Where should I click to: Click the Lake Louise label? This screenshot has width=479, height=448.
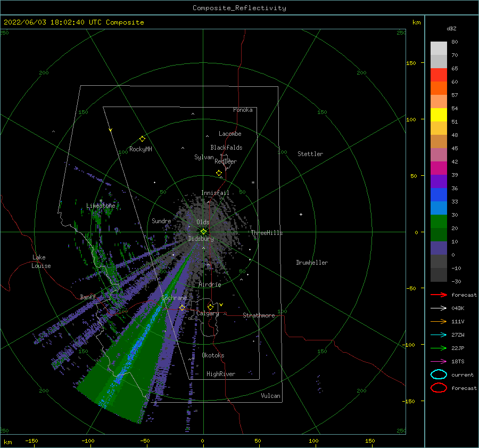(41, 262)
